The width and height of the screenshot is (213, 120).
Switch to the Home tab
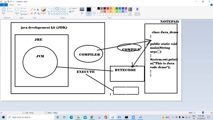tap(12, 5)
